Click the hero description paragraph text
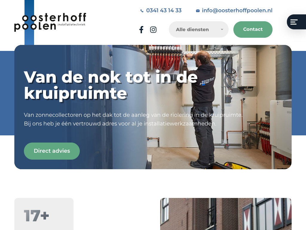This screenshot has width=306, height=230. 133,119
